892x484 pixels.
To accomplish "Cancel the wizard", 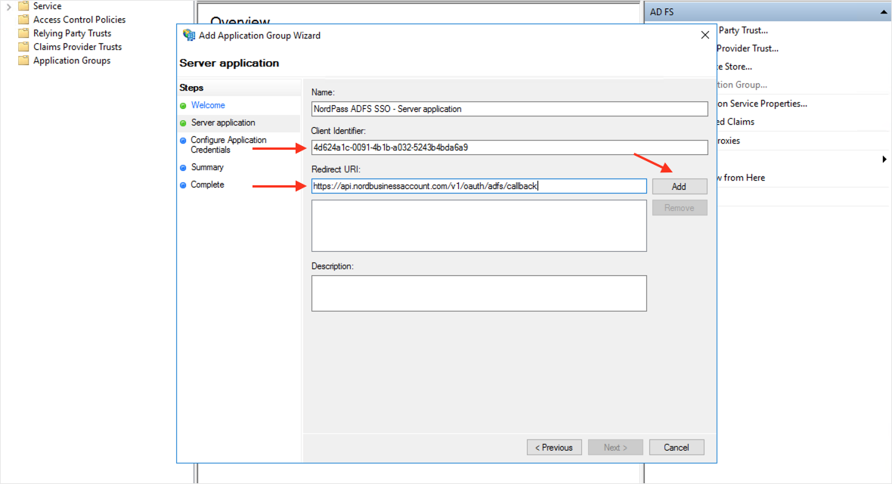I will tap(677, 448).
